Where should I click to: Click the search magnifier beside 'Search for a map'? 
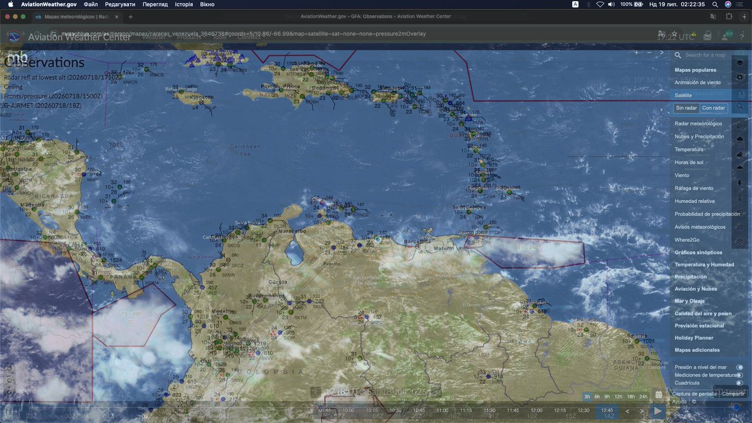coord(677,55)
